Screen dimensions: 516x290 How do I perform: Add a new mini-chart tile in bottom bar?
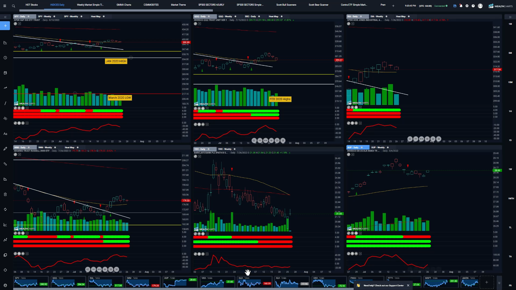pos(487,282)
